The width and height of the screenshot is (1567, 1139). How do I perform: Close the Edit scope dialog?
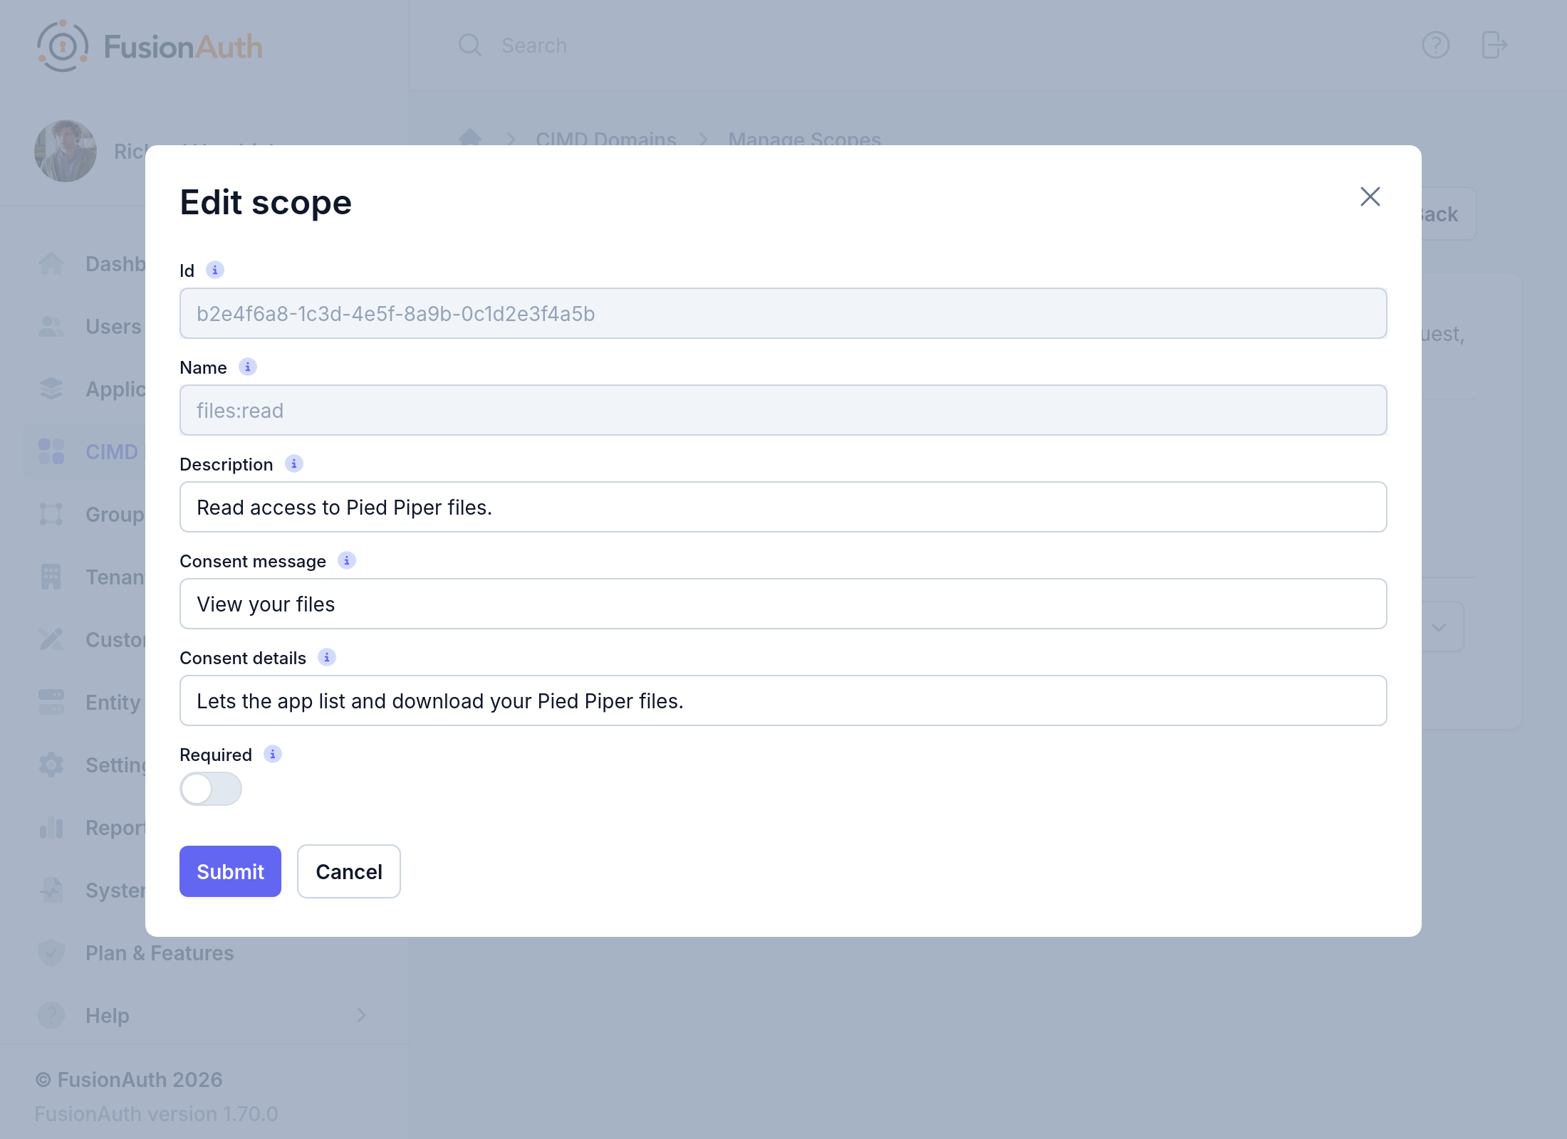tap(1370, 196)
